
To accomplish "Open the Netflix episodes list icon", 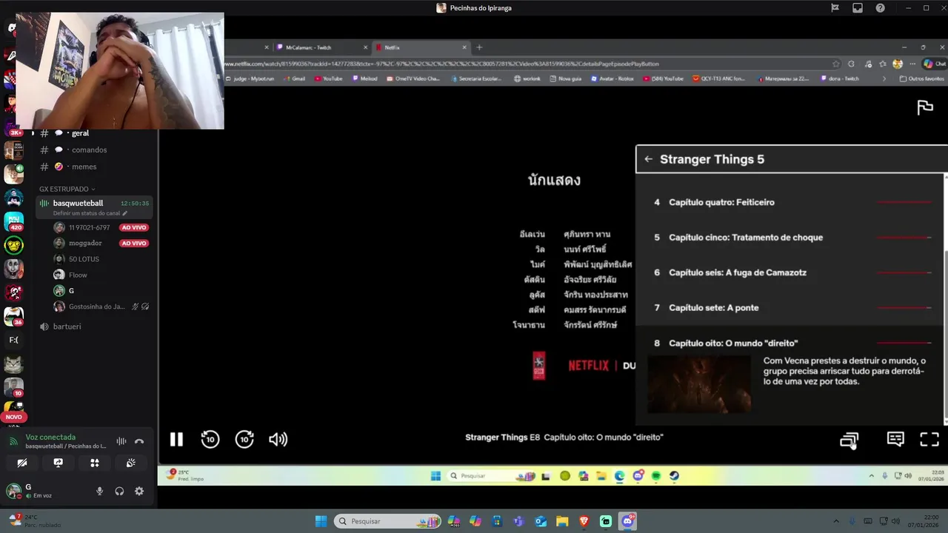I will point(849,440).
